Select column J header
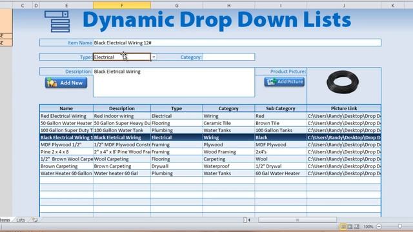This screenshot has height=232, width=413. click(344, 5)
